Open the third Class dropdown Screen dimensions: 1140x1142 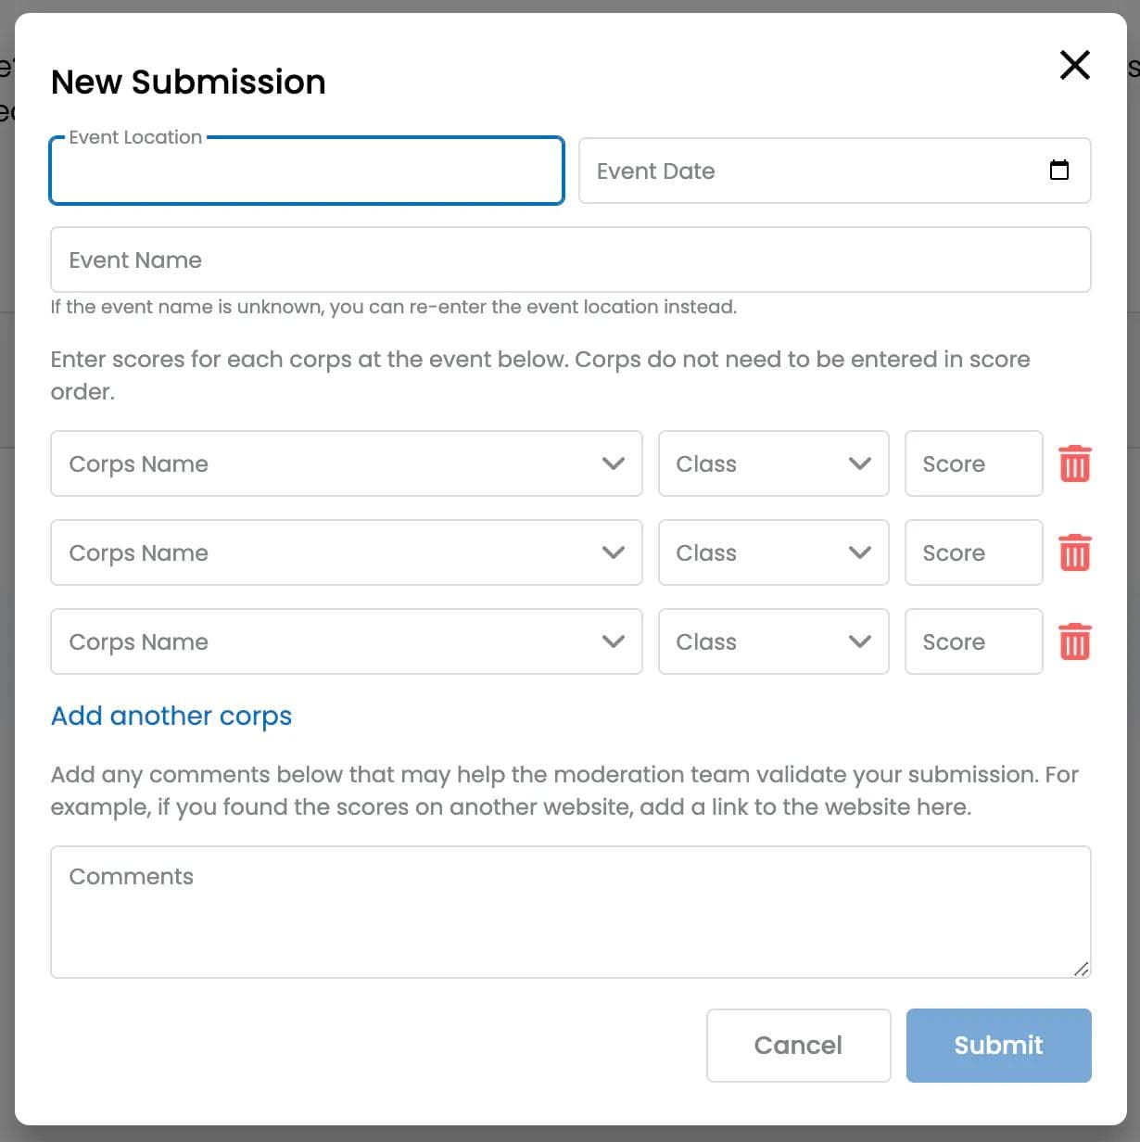(x=774, y=641)
